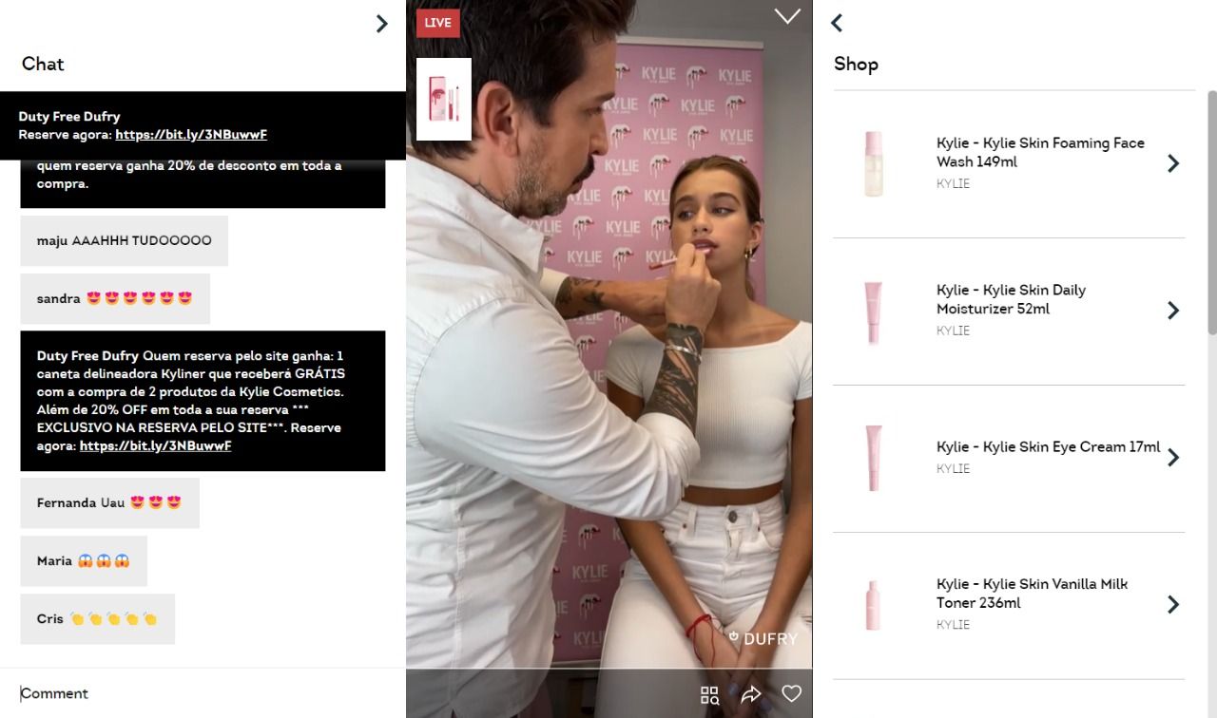Click the 'maju AAAHHH TUDOOOOO' chat message
Screen dimensions: 1217x718
(x=125, y=241)
